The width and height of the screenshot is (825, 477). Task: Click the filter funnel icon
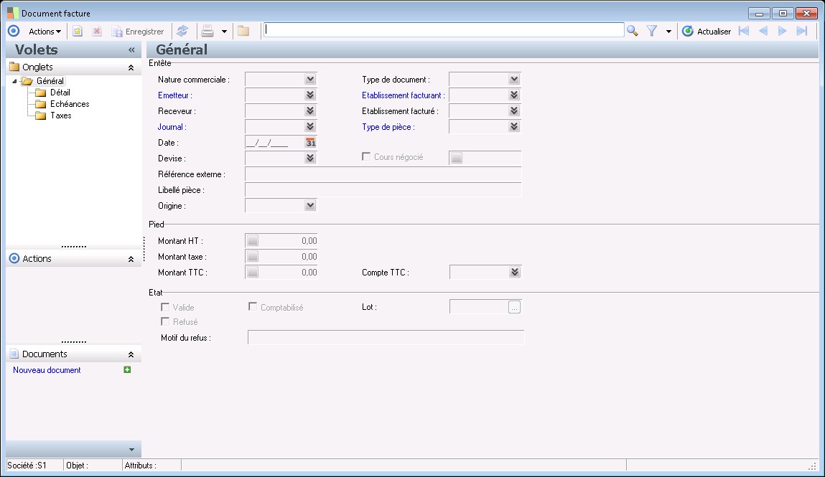[x=652, y=31]
